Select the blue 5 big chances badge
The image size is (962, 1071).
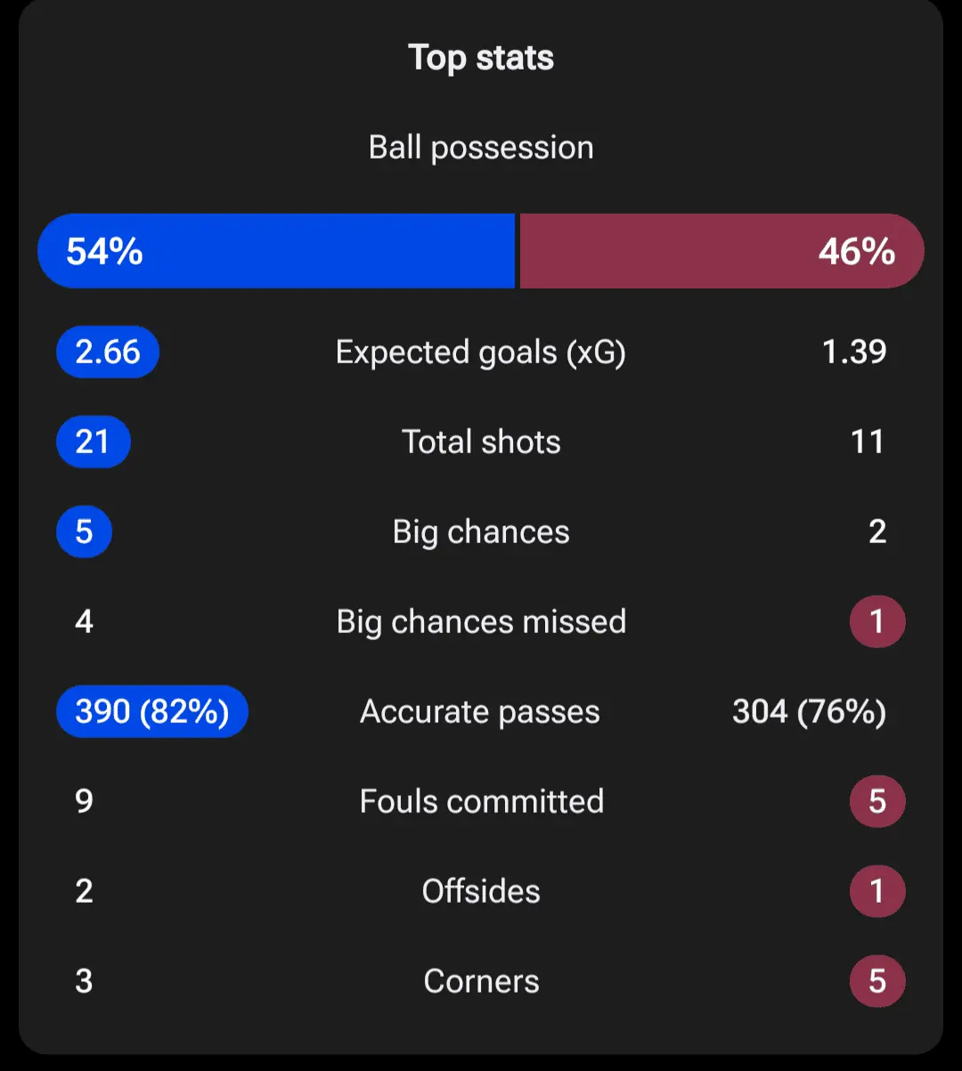[x=84, y=532]
